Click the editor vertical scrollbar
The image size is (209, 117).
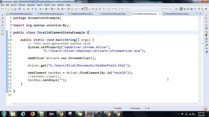200,59
